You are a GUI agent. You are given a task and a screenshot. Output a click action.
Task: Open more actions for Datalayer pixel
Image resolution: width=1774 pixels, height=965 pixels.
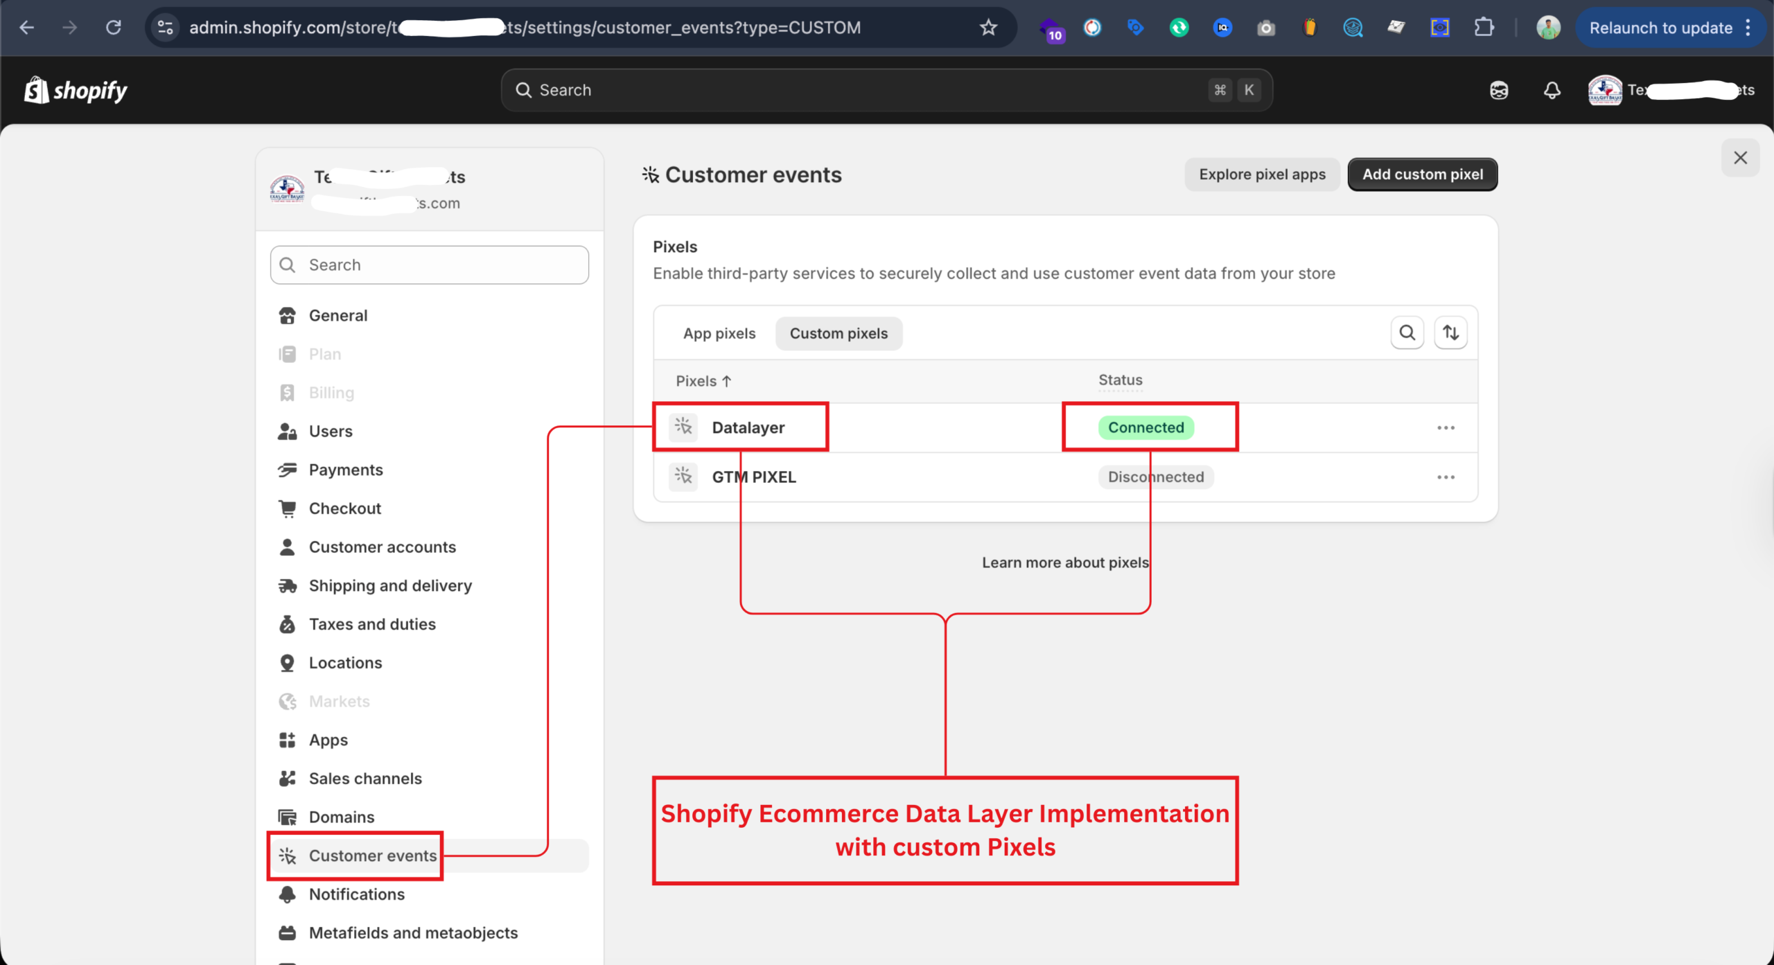[1446, 427]
